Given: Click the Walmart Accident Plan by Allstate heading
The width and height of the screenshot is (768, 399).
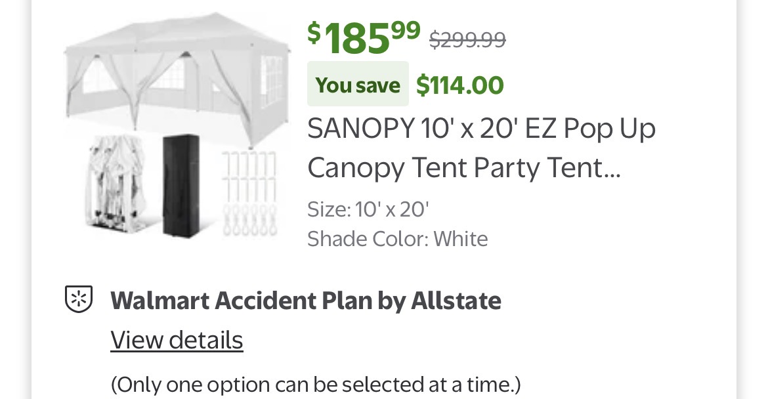Looking at the screenshot, I should coord(305,300).
